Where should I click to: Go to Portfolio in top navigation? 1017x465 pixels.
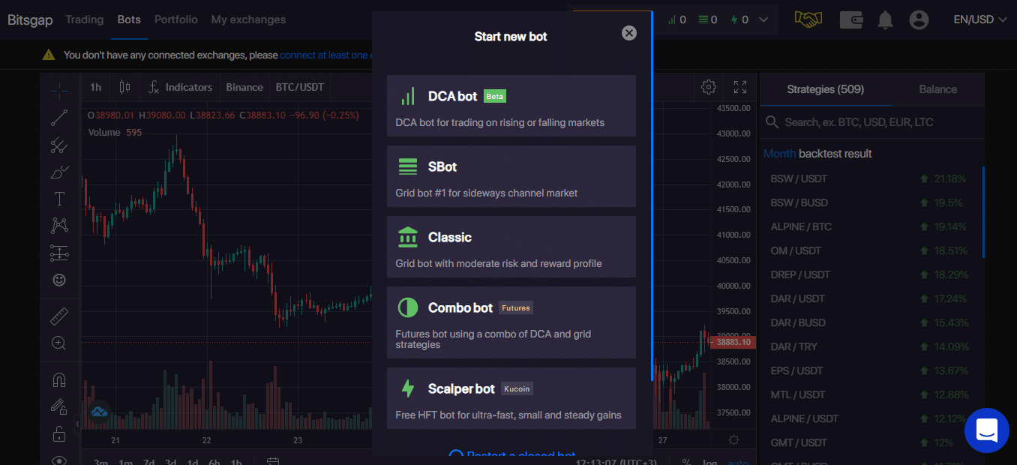pos(176,19)
